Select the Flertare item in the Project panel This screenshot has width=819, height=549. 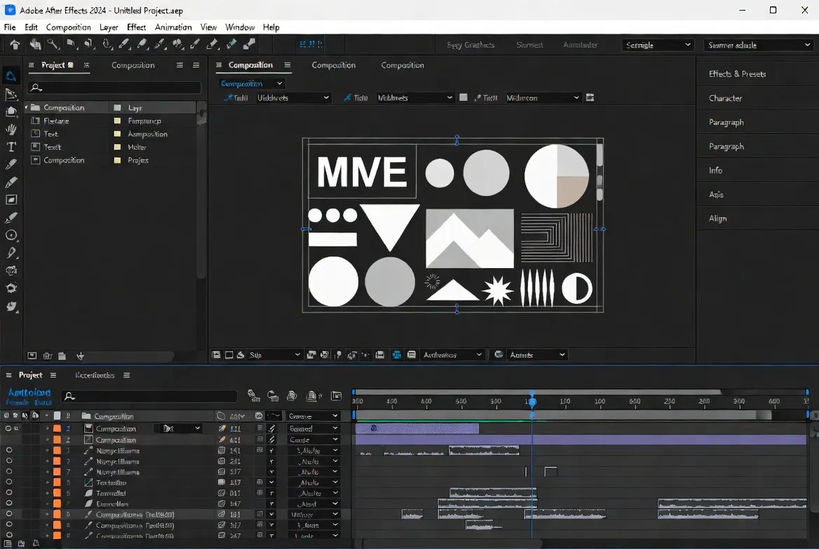tap(56, 120)
